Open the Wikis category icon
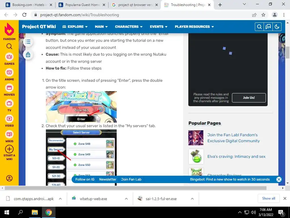The height and width of the screenshot is (218, 290). pos(9,134)
